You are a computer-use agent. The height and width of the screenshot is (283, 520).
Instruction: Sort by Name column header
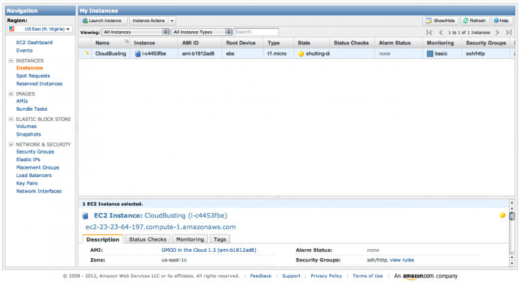[x=103, y=43]
